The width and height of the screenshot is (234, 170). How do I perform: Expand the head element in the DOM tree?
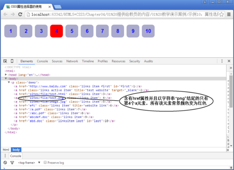tap(6, 75)
